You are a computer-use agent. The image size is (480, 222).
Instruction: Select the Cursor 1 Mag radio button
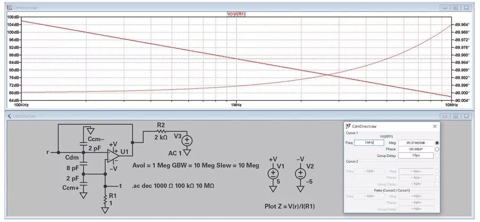click(x=437, y=143)
